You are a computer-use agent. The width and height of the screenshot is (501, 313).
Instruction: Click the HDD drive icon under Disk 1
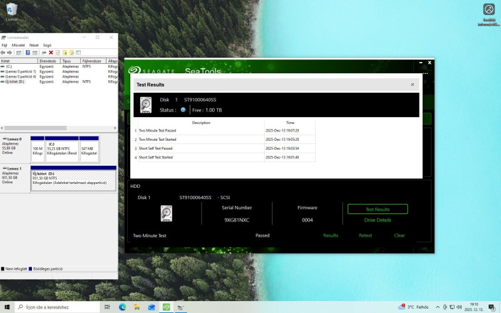[x=166, y=213]
